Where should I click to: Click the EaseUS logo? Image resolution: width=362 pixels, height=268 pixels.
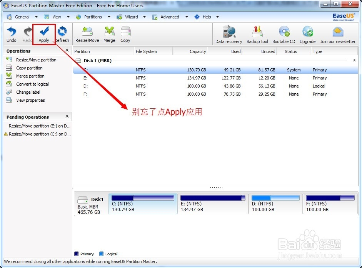[343, 17]
